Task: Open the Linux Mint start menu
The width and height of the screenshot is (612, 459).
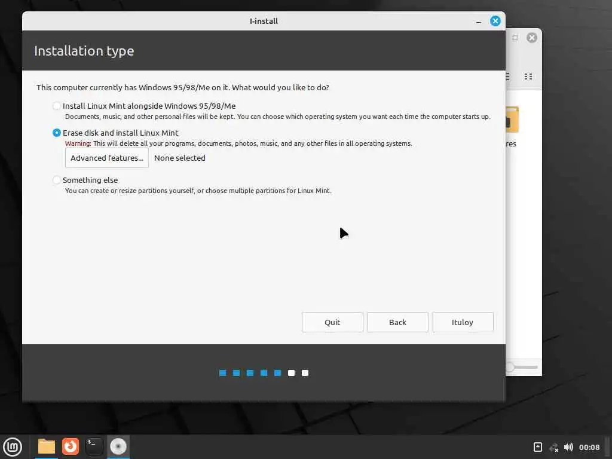Action: 13,446
